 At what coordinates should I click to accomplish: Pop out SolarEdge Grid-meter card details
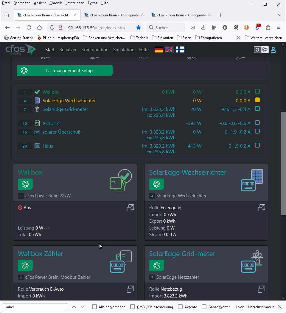tap(262, 289)
